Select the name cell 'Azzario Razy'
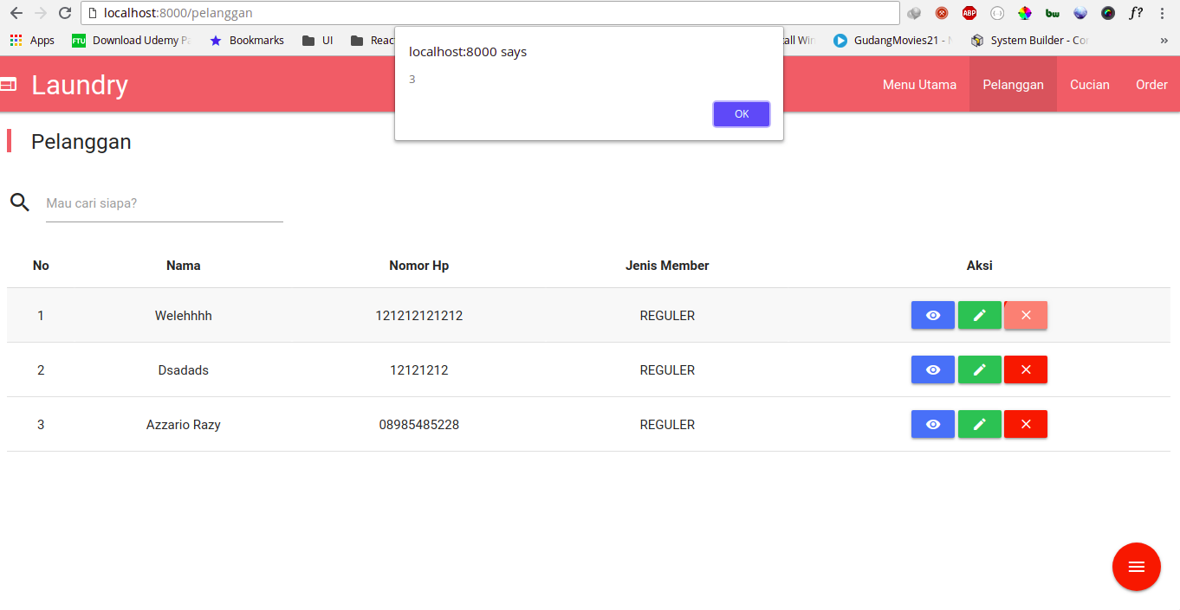Viewport: 1180px width, 610px height. coord(184,425)
